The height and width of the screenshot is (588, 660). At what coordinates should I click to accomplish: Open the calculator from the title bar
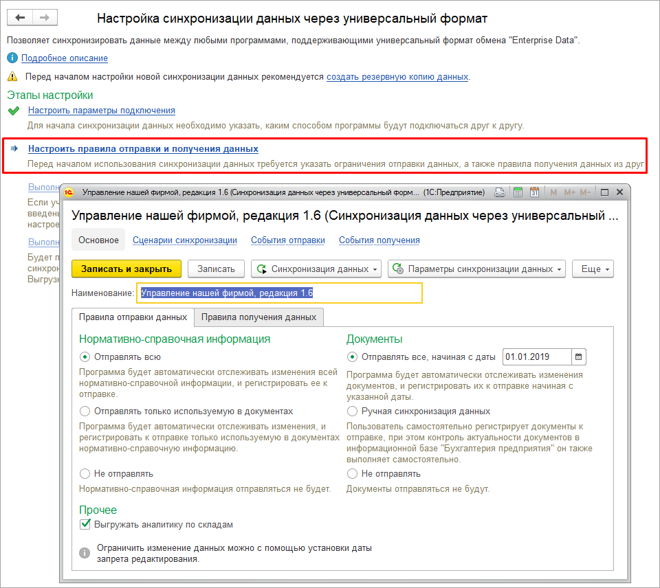[x=518, y=192]
